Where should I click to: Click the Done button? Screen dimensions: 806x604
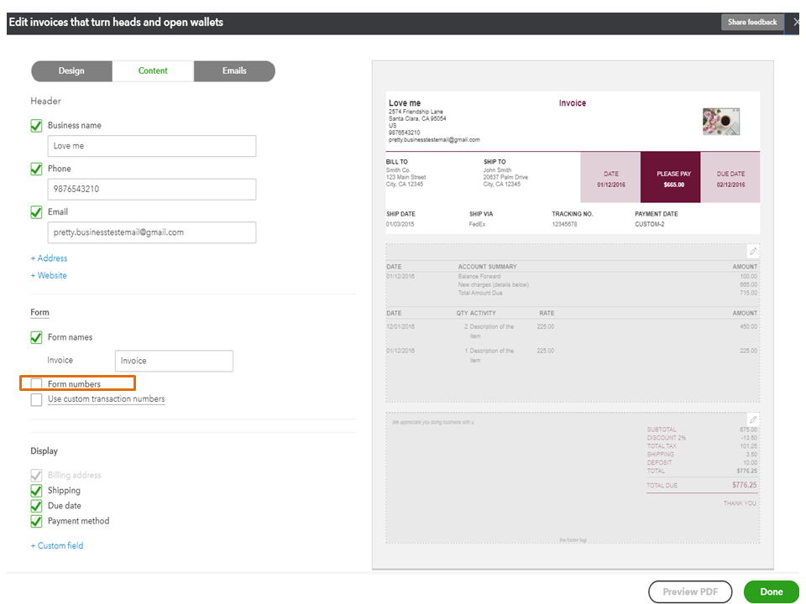click(771, 591)
